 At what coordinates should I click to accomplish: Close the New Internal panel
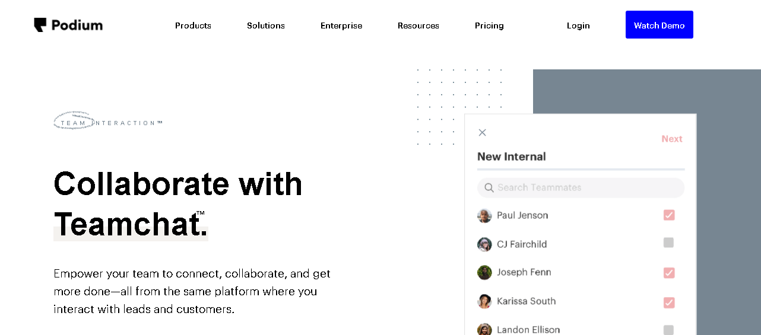click(482, 133)
